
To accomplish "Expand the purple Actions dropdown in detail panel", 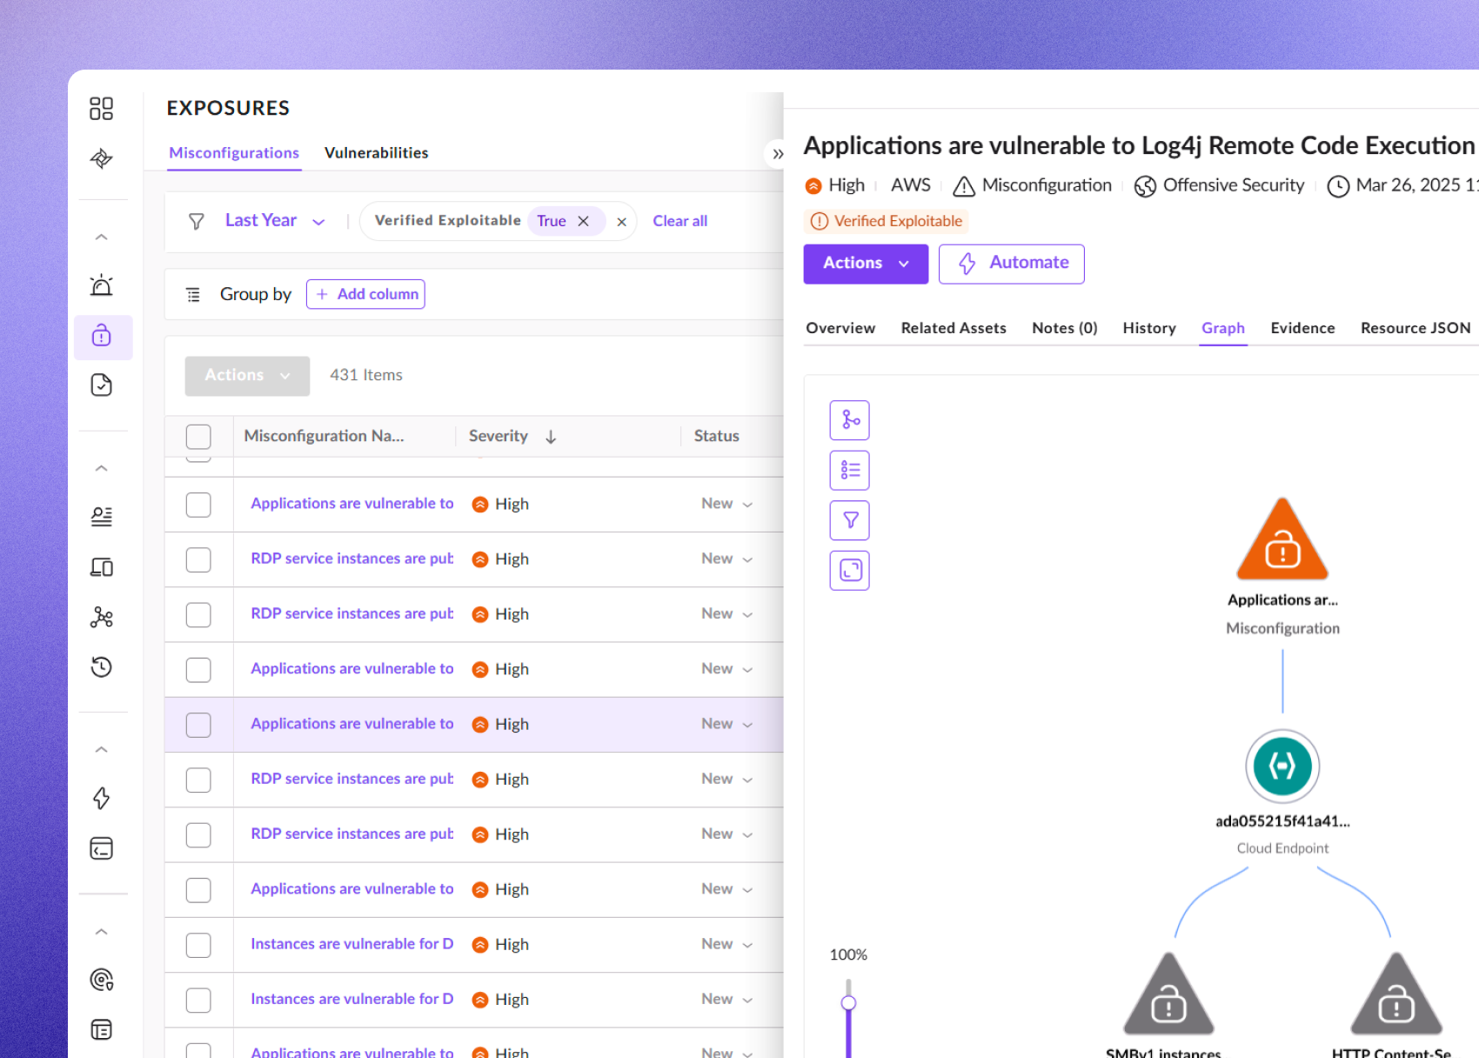I will pos(865,264).
